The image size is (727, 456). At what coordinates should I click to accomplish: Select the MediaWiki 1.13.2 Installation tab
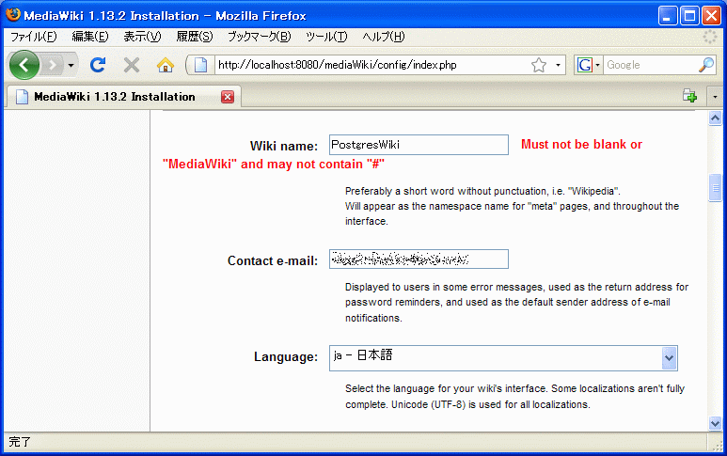point(123,97)
